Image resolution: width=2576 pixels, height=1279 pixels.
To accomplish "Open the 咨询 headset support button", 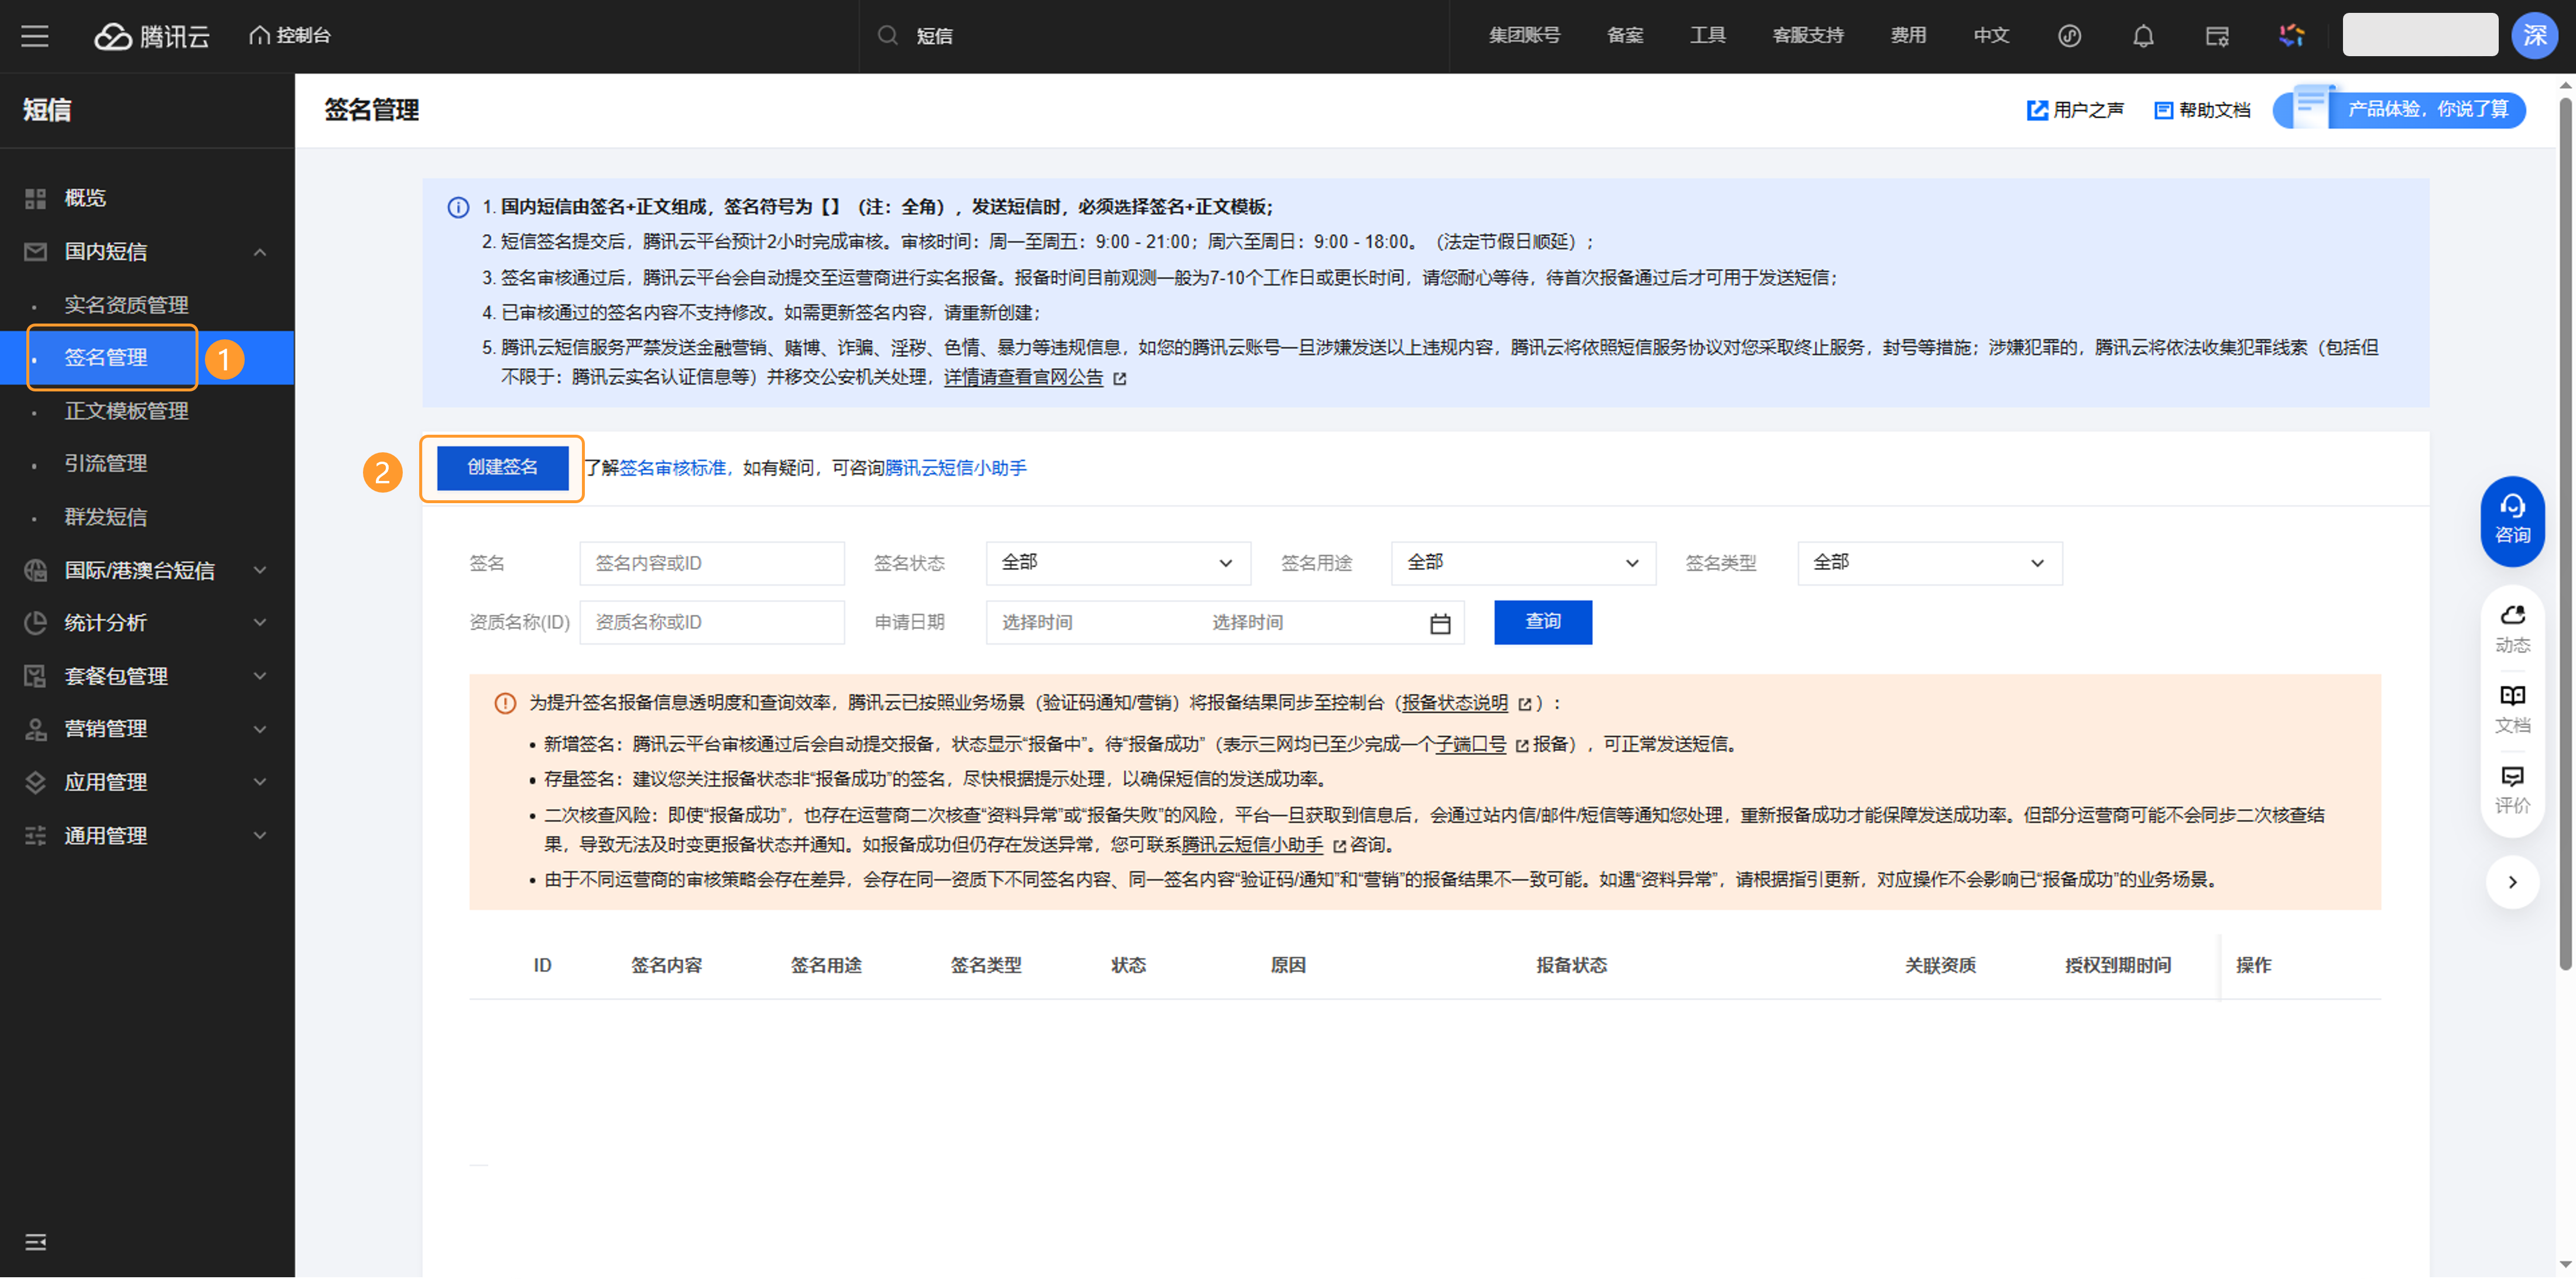I will 2512,520.
